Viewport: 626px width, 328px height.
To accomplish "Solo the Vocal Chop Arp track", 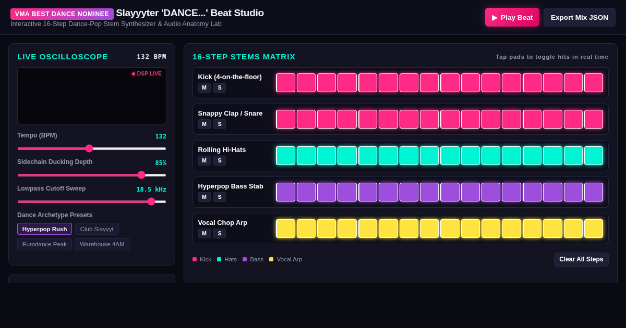I will pyautogui.click(x=220, y=234).
